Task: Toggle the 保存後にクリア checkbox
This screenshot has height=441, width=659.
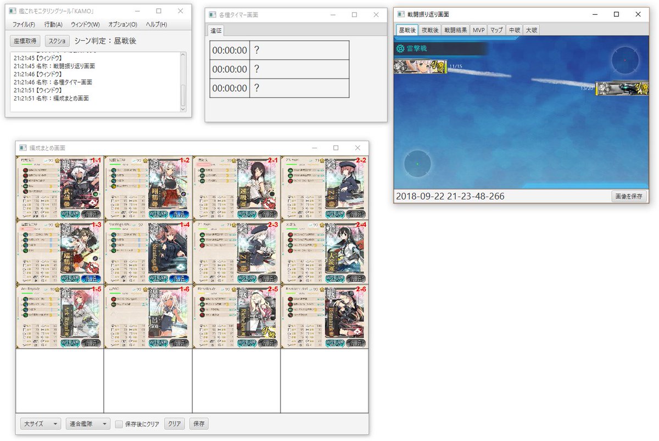Action: pyautogui.click(x=119, y=424)
